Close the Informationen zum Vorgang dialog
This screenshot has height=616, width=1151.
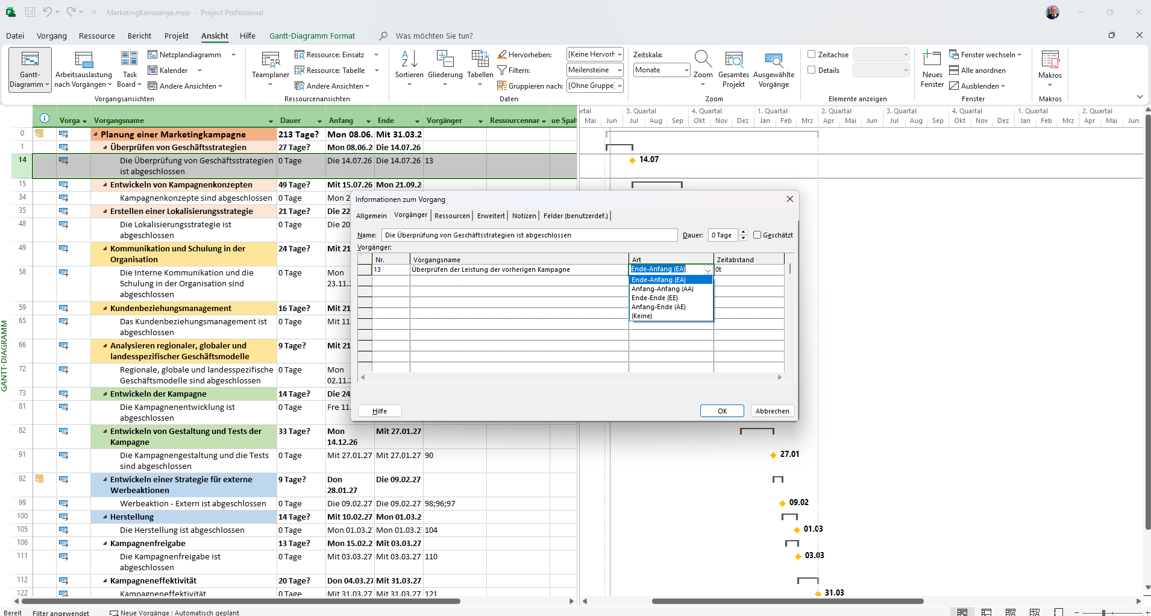(789, 199)
